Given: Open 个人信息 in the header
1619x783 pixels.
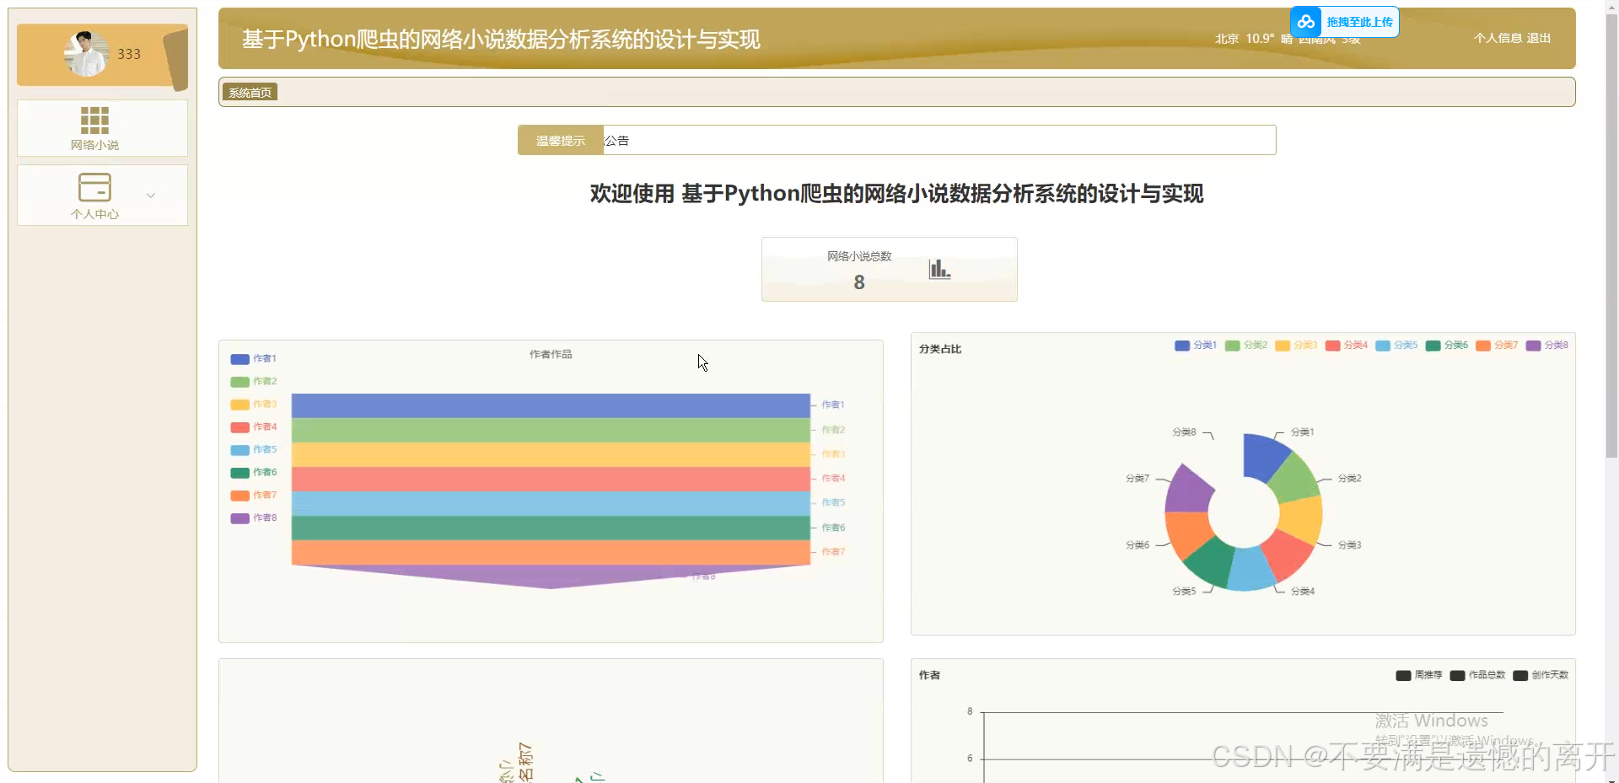Looking at the screenshot, I should 1498,38.
